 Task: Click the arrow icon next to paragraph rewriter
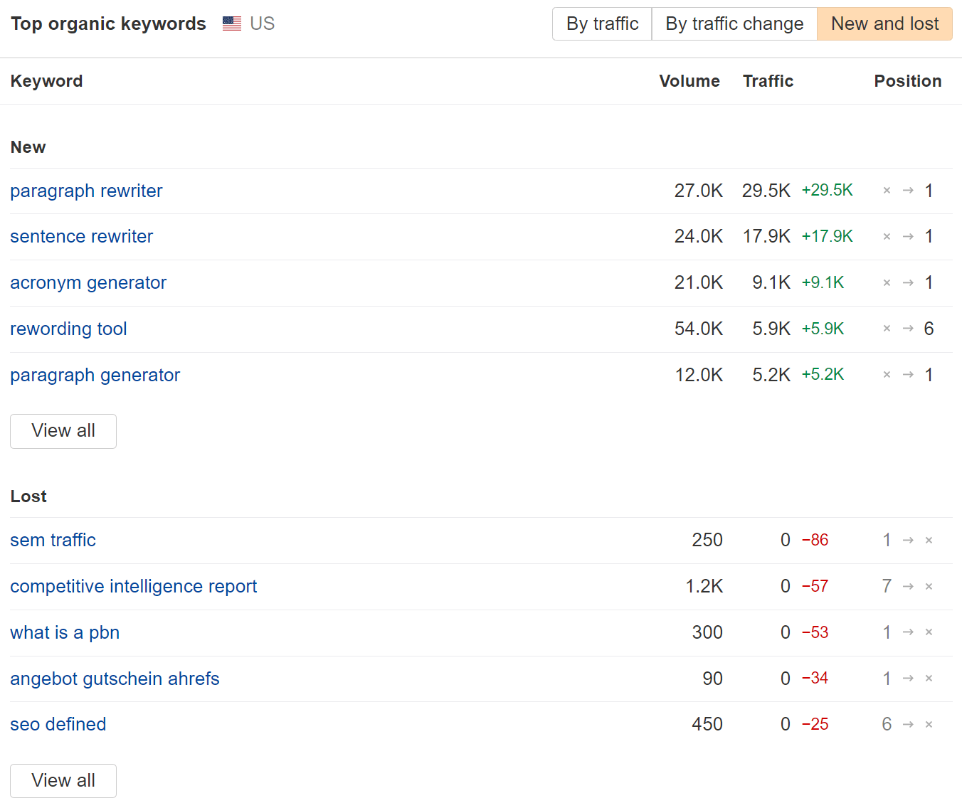coord(909,191)
